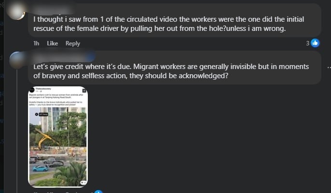The height and width of the screenshot is (193, 331).
Task: Open the 1h timestamp of the first comment
Action: click(x=36, y=43)
